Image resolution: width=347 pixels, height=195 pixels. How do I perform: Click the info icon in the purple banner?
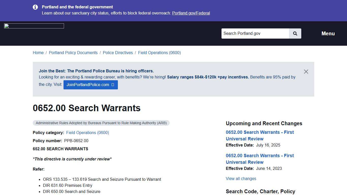pyautogui.click(x=35, y=7)
